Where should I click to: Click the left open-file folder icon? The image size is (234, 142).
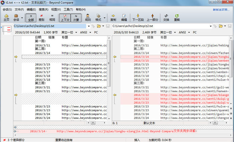(99, 26)
